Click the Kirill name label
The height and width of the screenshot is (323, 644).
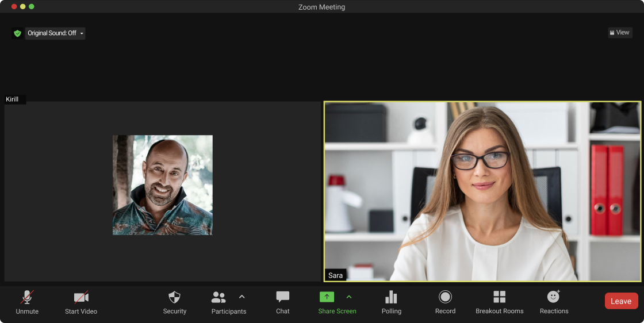(13, 99)
